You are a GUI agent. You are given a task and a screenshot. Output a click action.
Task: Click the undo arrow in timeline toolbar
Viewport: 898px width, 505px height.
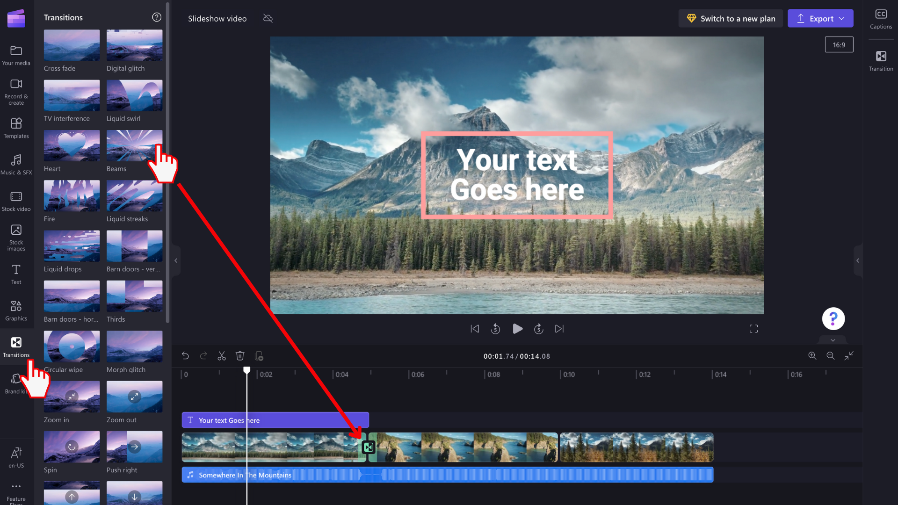tap(185, 356)
